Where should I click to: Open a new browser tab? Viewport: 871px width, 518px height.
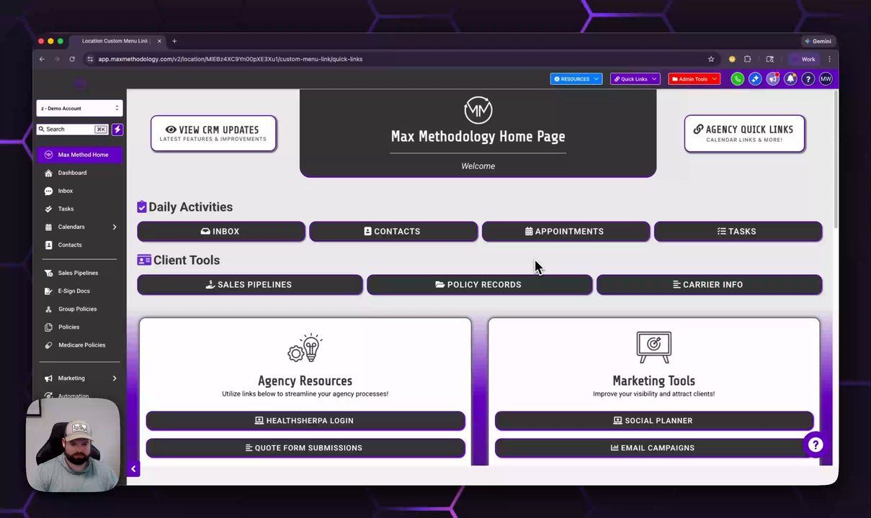[174, 41]
